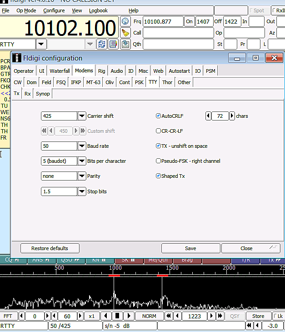Decrease the waterfall upper level value 0
The width and height of the screenshot is (285, 332).
coord(21,316)
